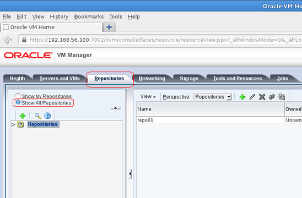Image resolution: width=302 pixels, height=198 pixels.
Task: Select Show All Repositories radio button
Action: click(18, 102)
